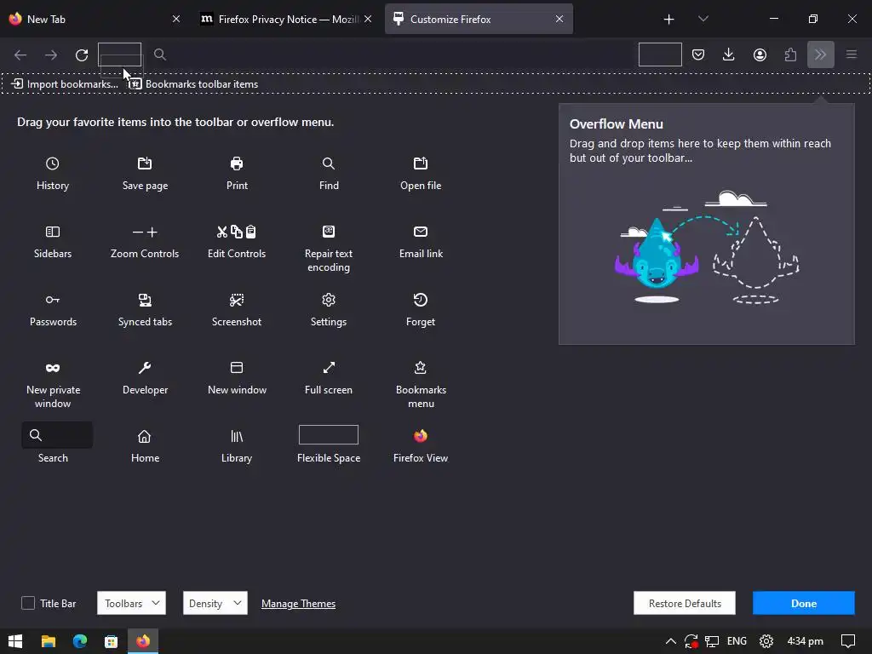Open the Density dropdown
872x654 pixels.
point(215,603)
